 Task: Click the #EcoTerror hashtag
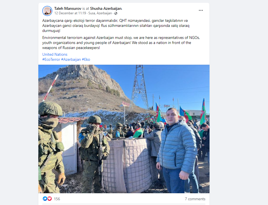tap(51, 60)
